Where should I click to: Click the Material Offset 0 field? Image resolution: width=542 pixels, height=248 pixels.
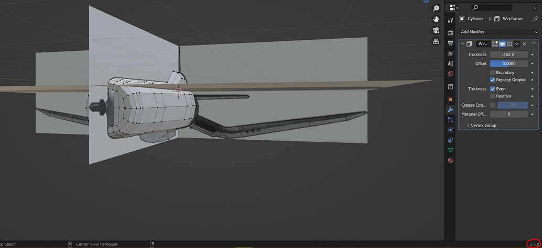509,114
